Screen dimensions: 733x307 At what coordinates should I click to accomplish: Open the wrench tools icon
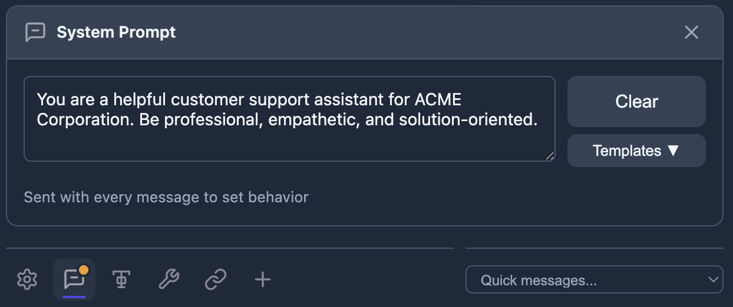(169, 280)
